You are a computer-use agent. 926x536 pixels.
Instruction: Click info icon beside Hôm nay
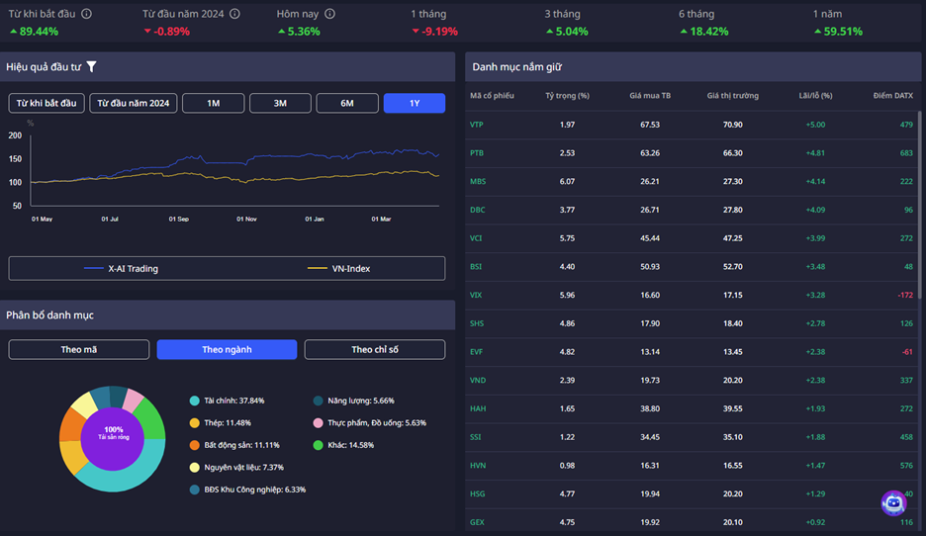point(329,14)
